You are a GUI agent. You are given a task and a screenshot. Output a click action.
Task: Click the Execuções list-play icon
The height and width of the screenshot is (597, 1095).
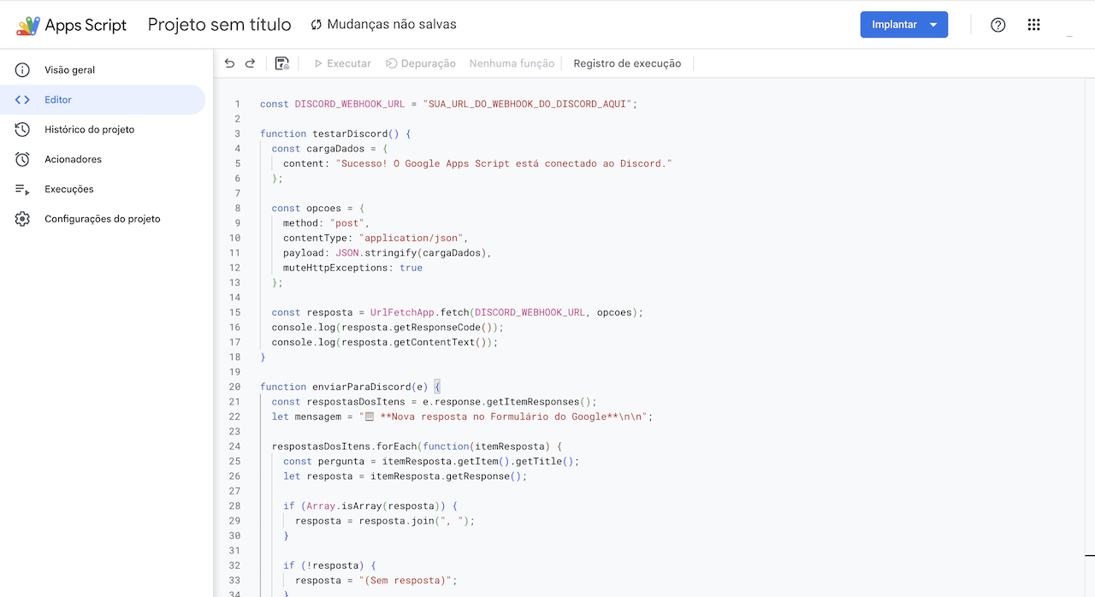coord(23,189)
